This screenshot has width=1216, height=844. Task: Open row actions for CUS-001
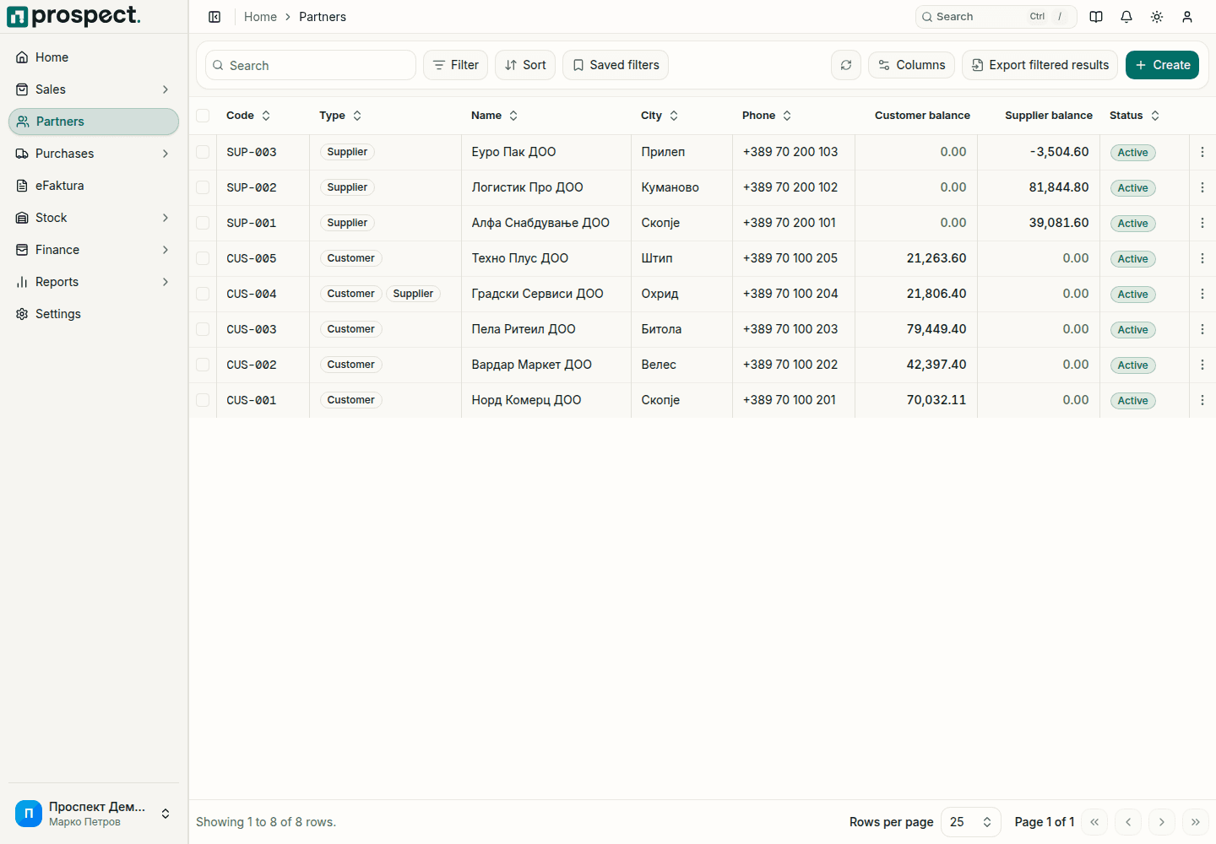point(1202,400)
